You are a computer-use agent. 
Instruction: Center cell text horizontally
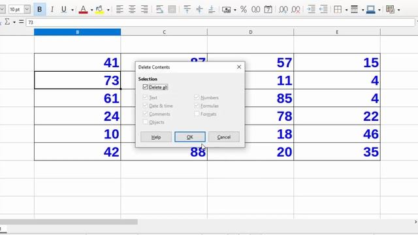tap(132, 10)
